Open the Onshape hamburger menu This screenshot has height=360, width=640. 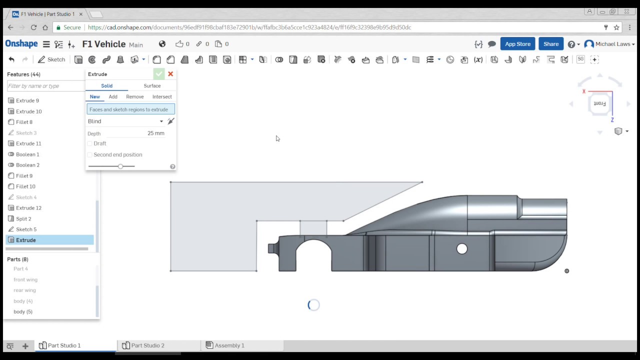[x=46, y=44]
